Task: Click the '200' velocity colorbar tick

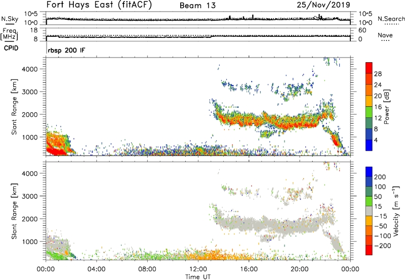Action: click(x=380, y=177)
